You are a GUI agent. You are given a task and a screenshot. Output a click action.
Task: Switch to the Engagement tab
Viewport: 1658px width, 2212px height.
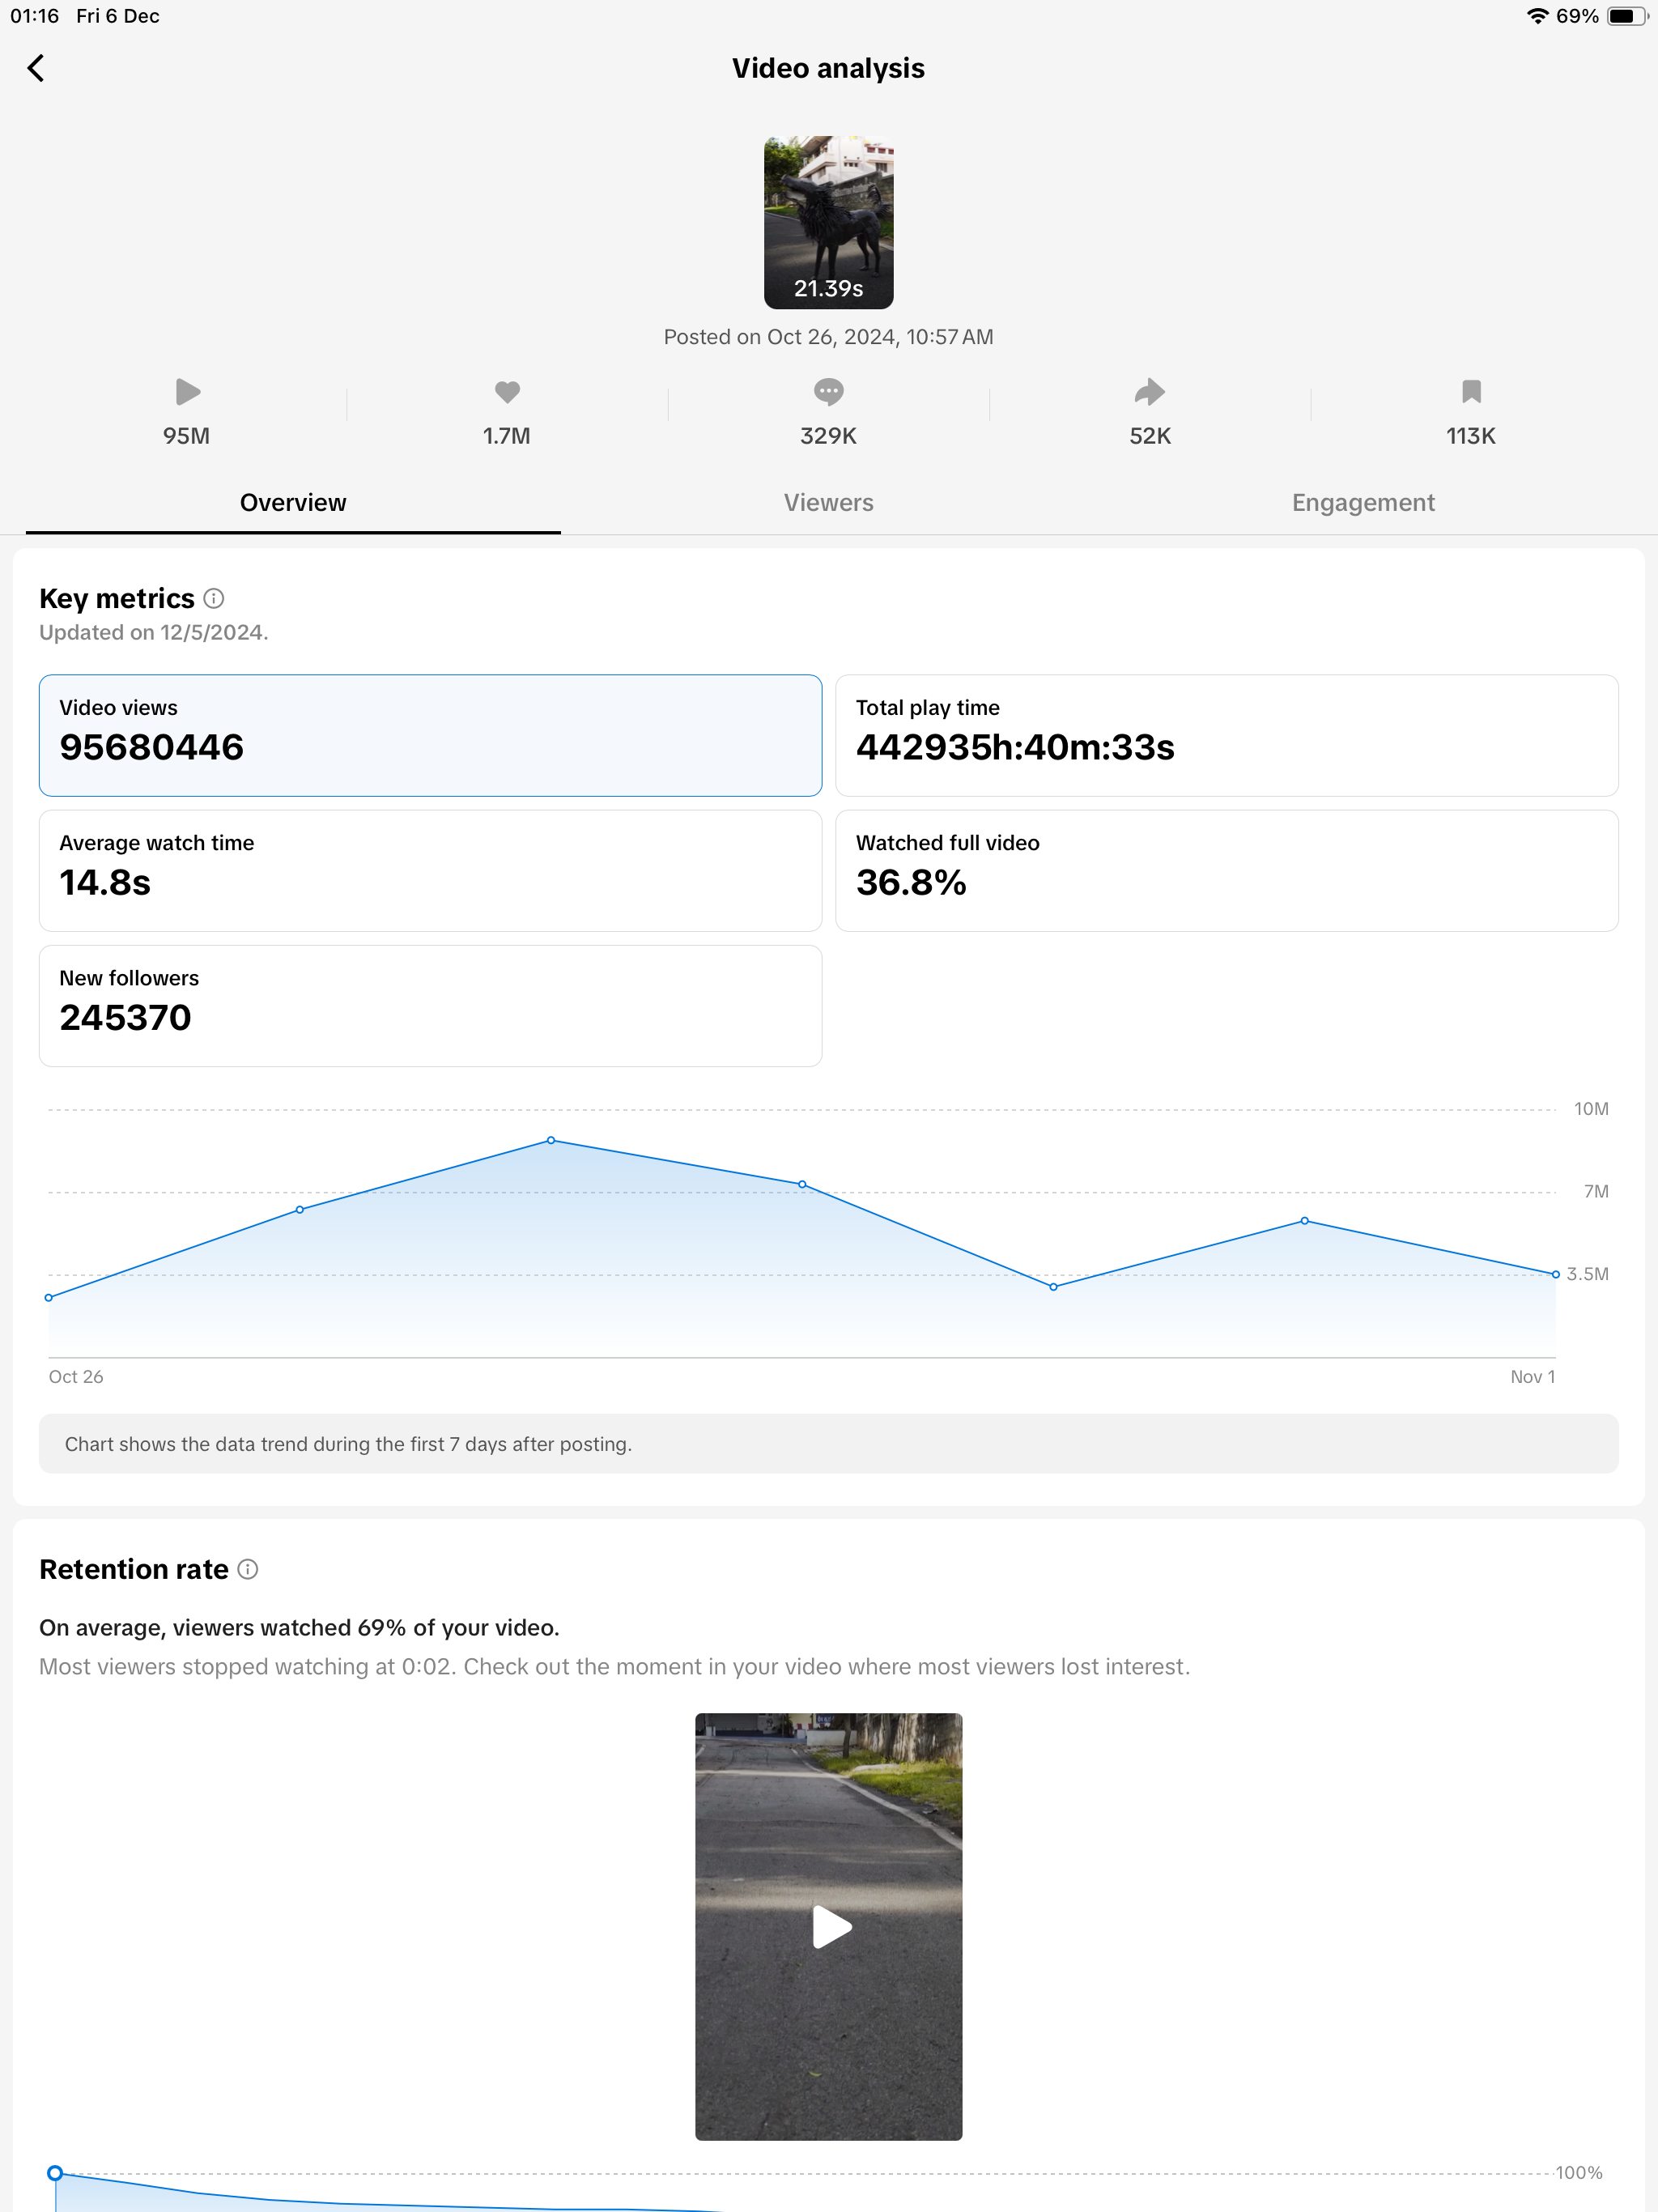(x=1363, y=503)
